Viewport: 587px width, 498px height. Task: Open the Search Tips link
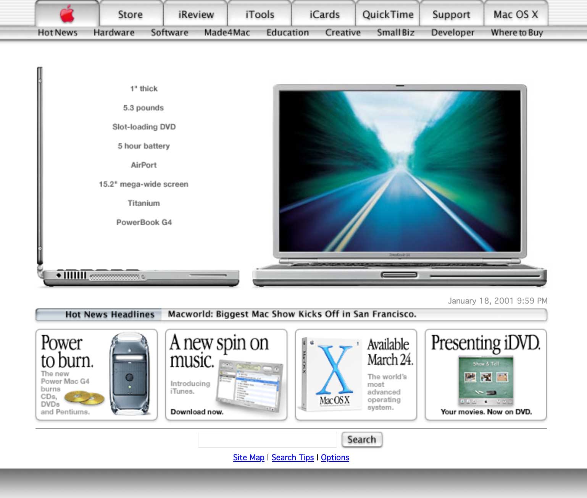tap(293, 458)
